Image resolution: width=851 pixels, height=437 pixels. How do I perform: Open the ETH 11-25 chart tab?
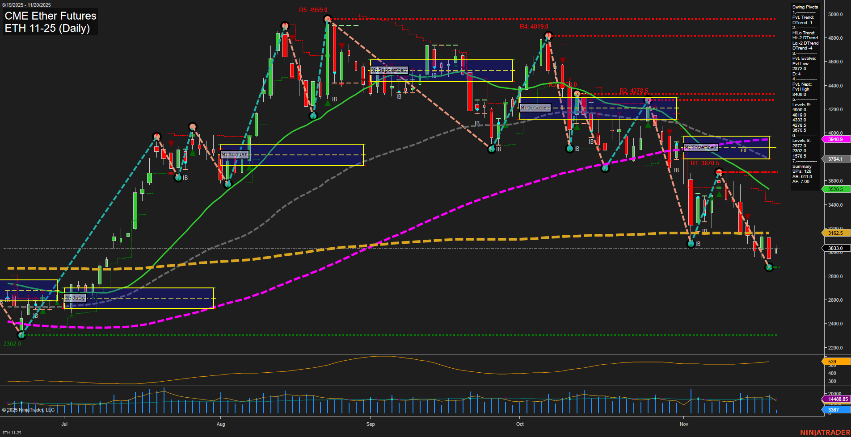[12, 433]
